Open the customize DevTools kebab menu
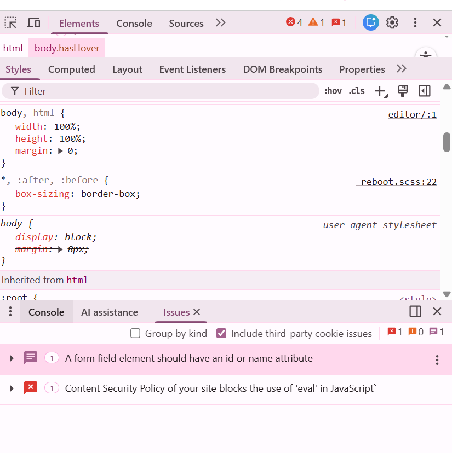The height and width of the screenshot is (453, 452). pos(415,22)
